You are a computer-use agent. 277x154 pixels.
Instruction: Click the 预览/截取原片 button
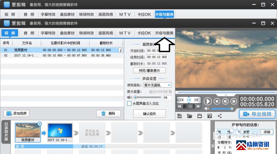tap(149, 71)
